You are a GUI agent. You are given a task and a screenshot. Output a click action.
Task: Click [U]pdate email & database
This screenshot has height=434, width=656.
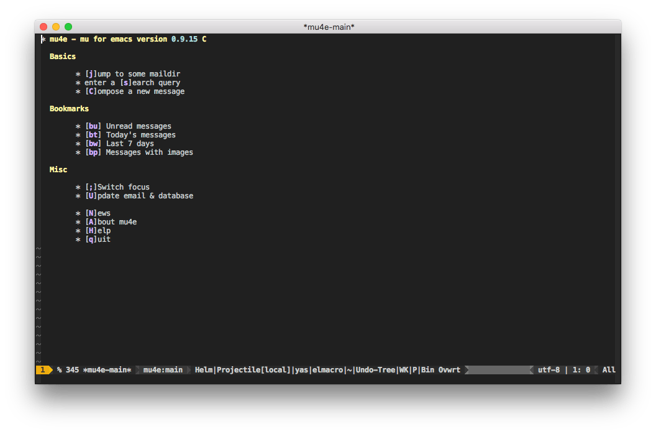pos(139,196)
